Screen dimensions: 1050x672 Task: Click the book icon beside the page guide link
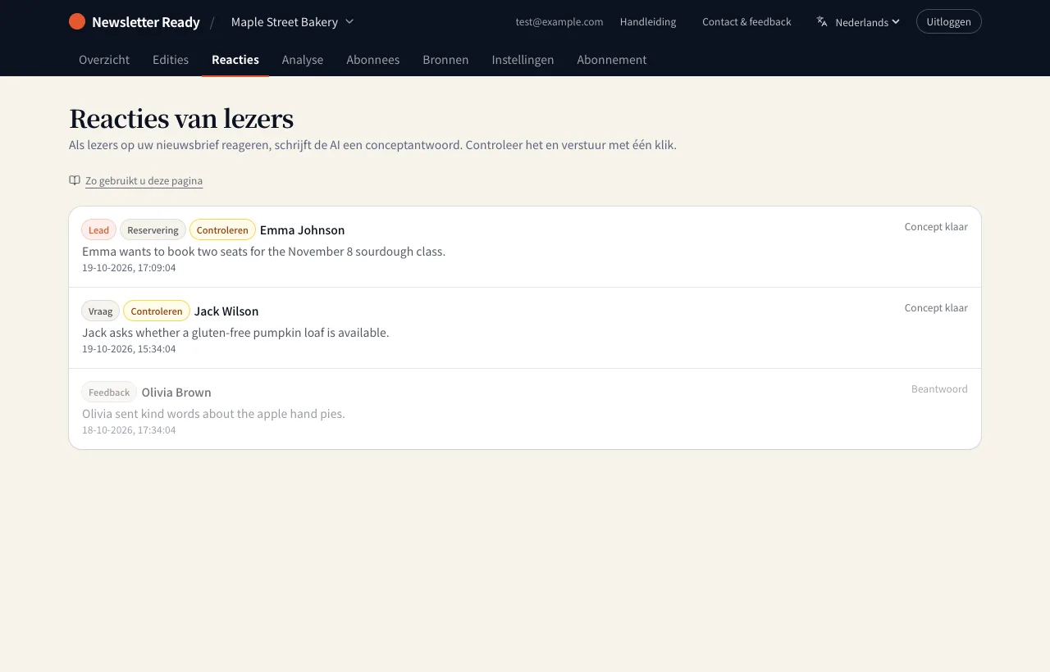click(x=75, y=180)
